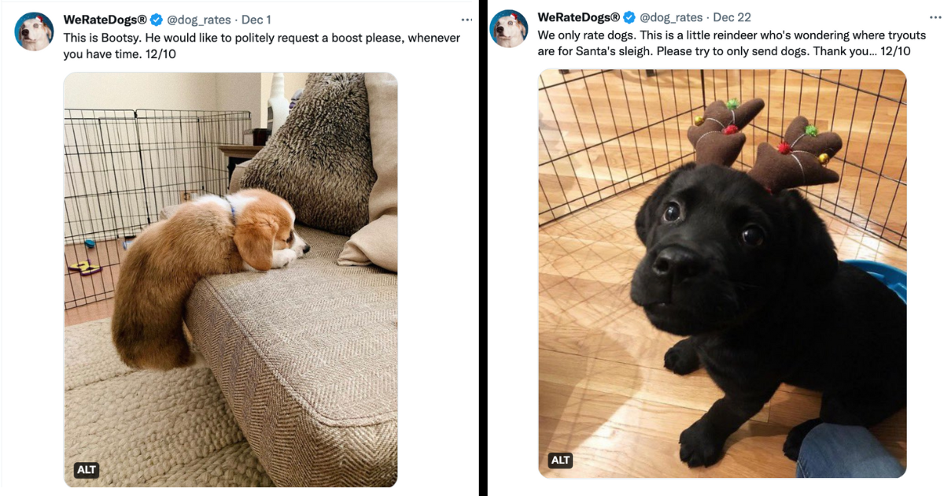Open the more options menu on the Bootsy tweet
944x496 pixels.
pyautogui.click(x=466, y=20)
